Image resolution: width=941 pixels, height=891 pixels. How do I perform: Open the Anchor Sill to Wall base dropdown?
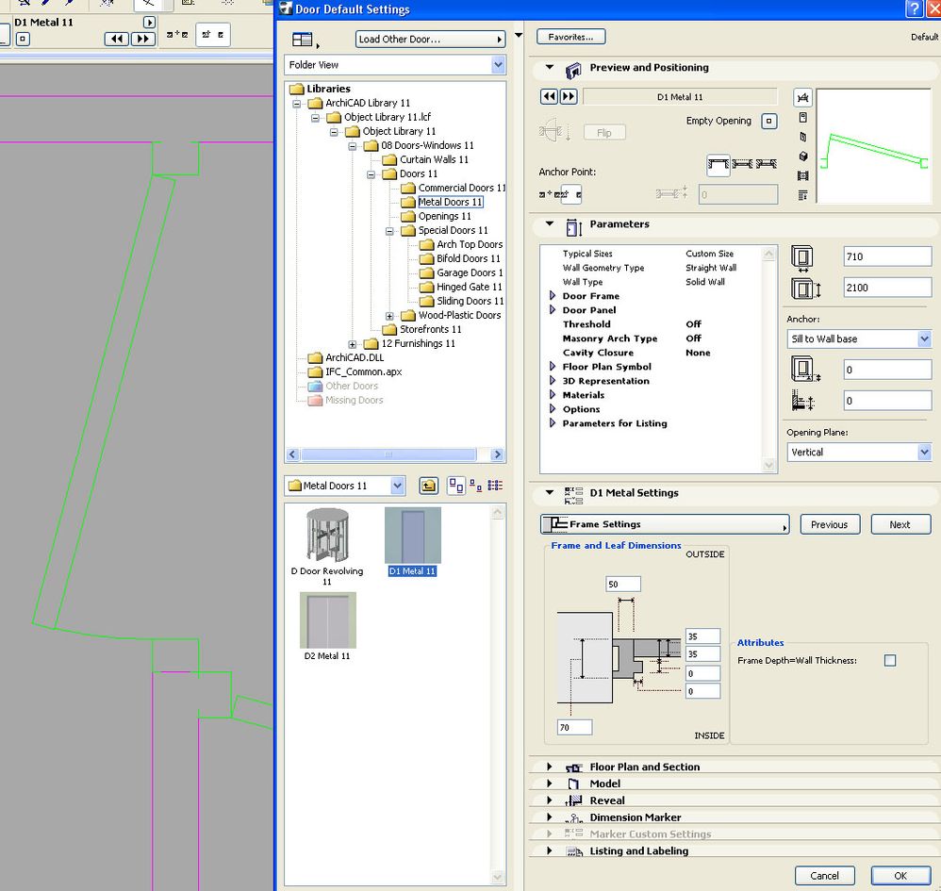click(858, 339)
